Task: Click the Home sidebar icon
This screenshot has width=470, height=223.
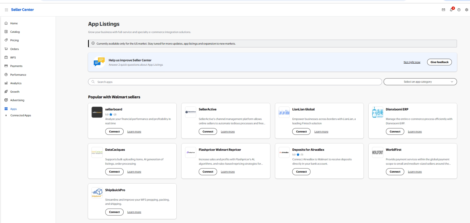Action: point(6,23)
